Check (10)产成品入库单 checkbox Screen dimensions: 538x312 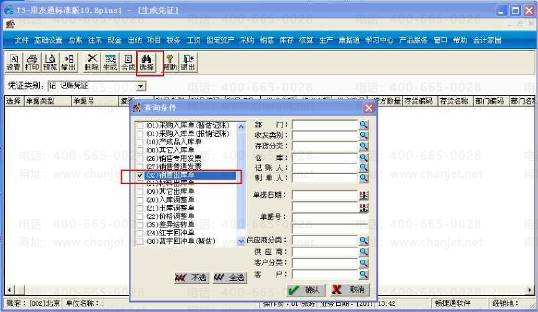(x=140, y=142)
